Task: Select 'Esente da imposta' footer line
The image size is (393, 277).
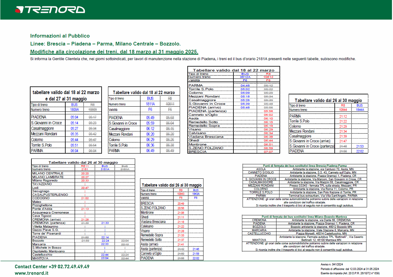Action: (350, 273)
